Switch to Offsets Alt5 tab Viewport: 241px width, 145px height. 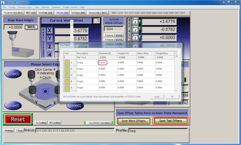(62, 13)
